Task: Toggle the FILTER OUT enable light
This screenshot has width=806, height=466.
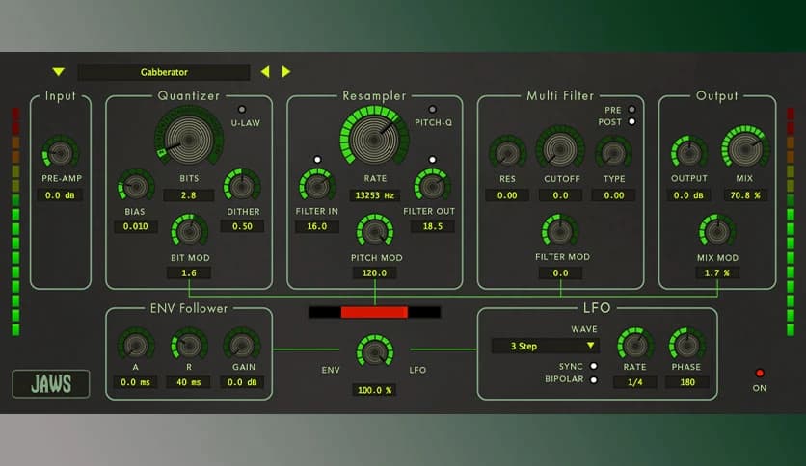Action: pos(432,160)
